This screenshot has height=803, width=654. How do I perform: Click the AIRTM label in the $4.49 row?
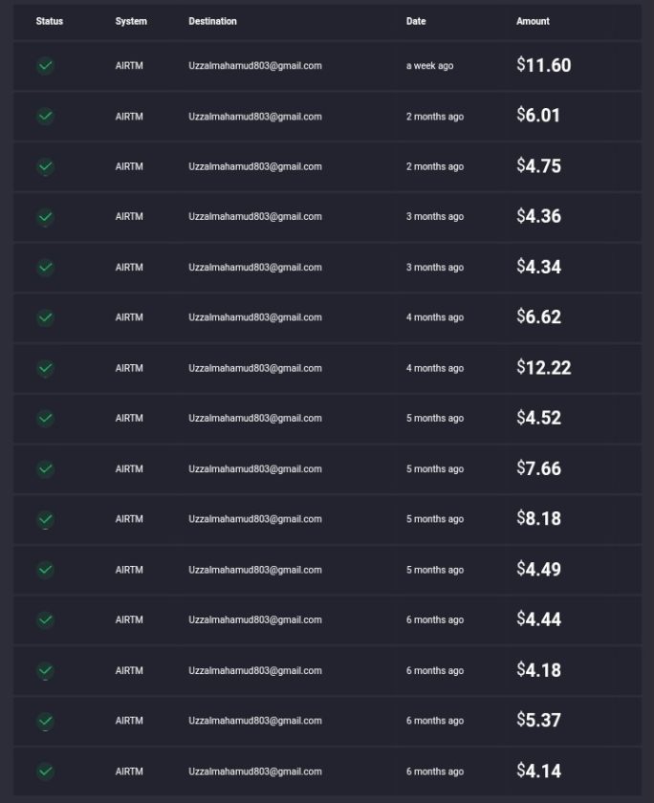click(129, 570)
